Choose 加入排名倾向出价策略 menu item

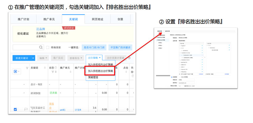coord(101,65)
